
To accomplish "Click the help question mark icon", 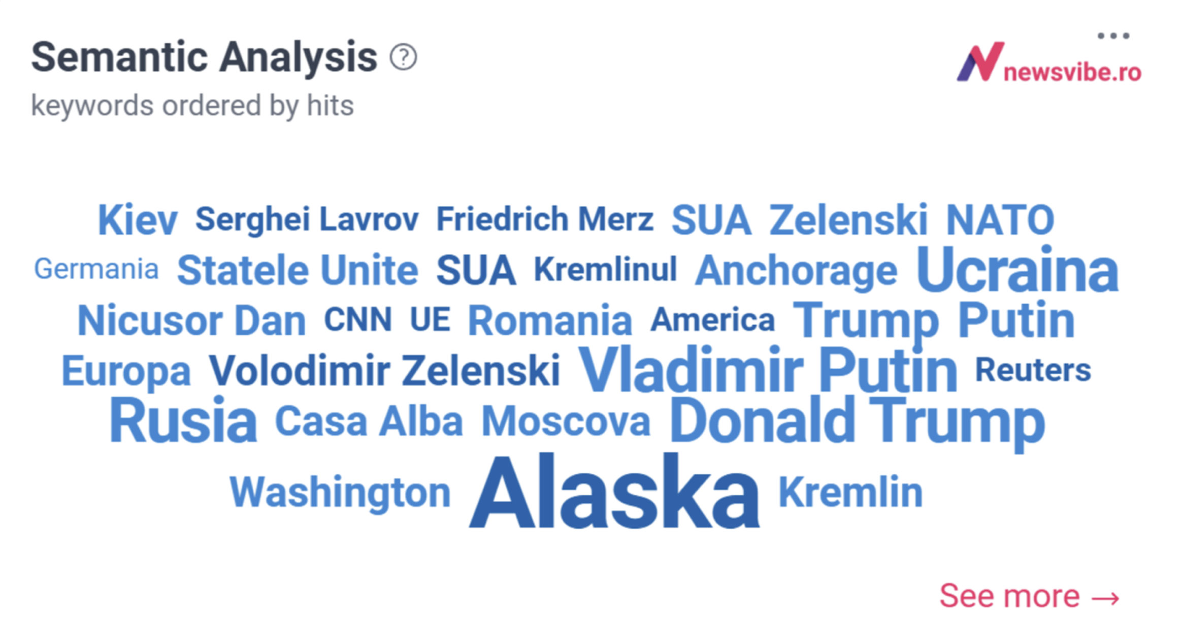I will coord(403,57).
